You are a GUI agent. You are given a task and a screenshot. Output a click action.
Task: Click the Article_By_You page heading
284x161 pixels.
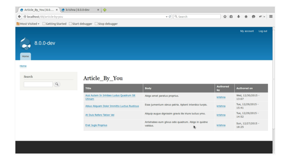click(x=103, y=78)
